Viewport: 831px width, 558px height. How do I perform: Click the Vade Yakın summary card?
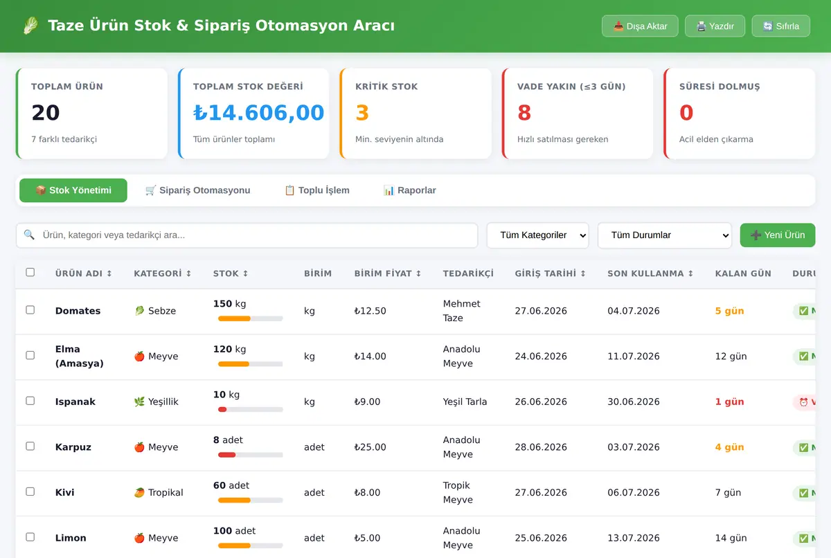pyautogui.click(x=578, y=114)
